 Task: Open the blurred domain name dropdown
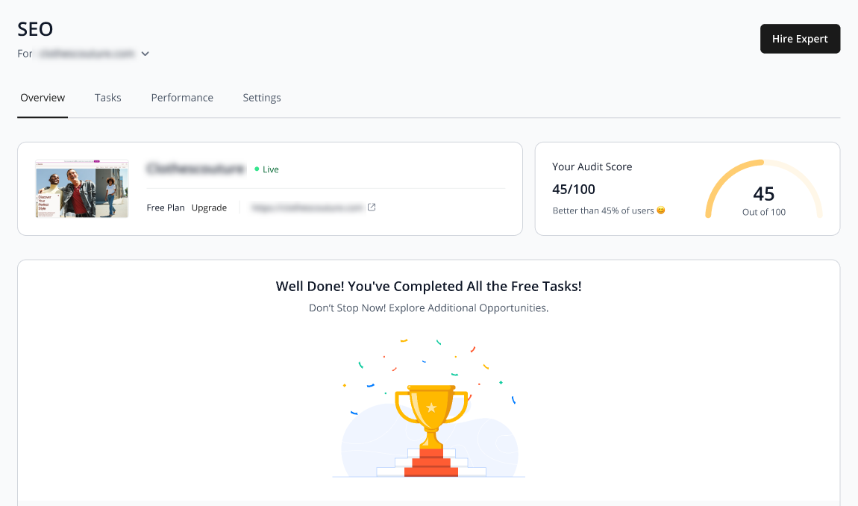[x=87, y=54]
